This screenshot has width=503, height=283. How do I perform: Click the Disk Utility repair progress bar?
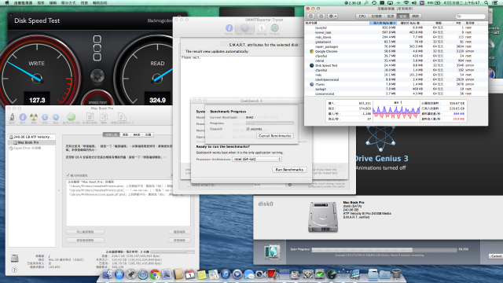tap(172, 252)
